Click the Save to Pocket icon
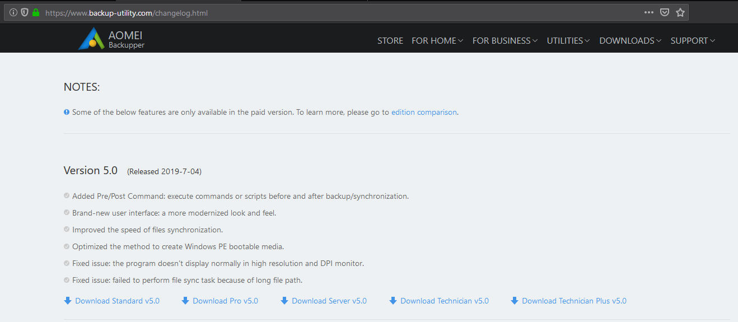This screenshot has width=738, height=322. coord(665,12)
